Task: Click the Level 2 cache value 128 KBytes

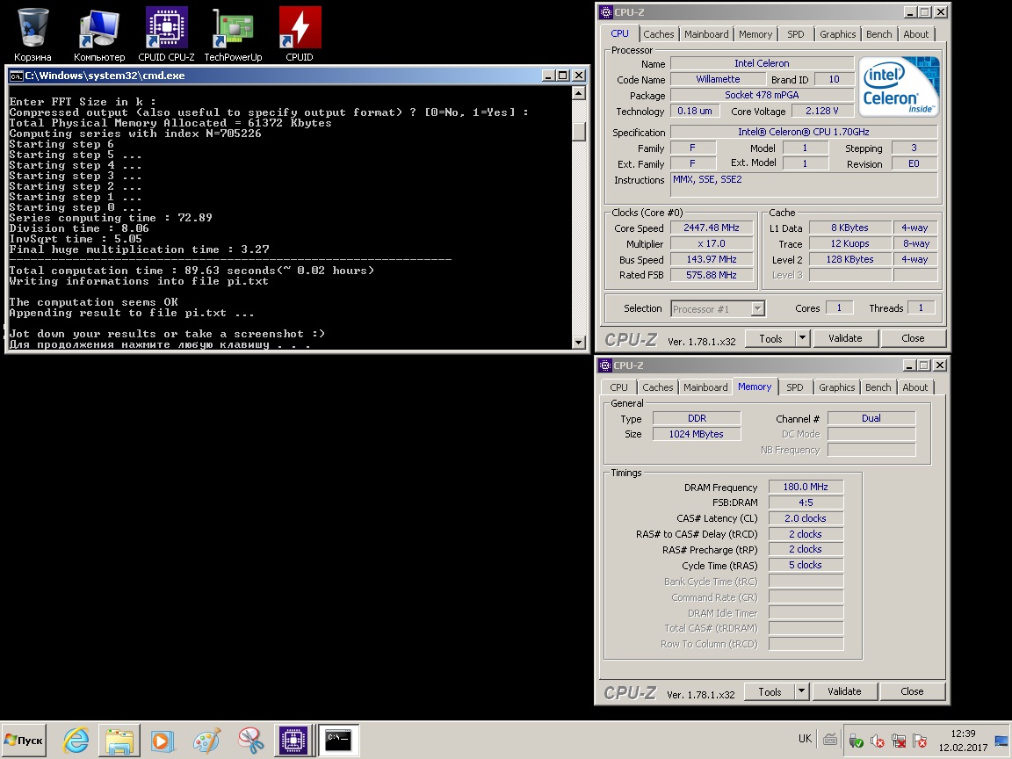Action: (x=849, y=259)
